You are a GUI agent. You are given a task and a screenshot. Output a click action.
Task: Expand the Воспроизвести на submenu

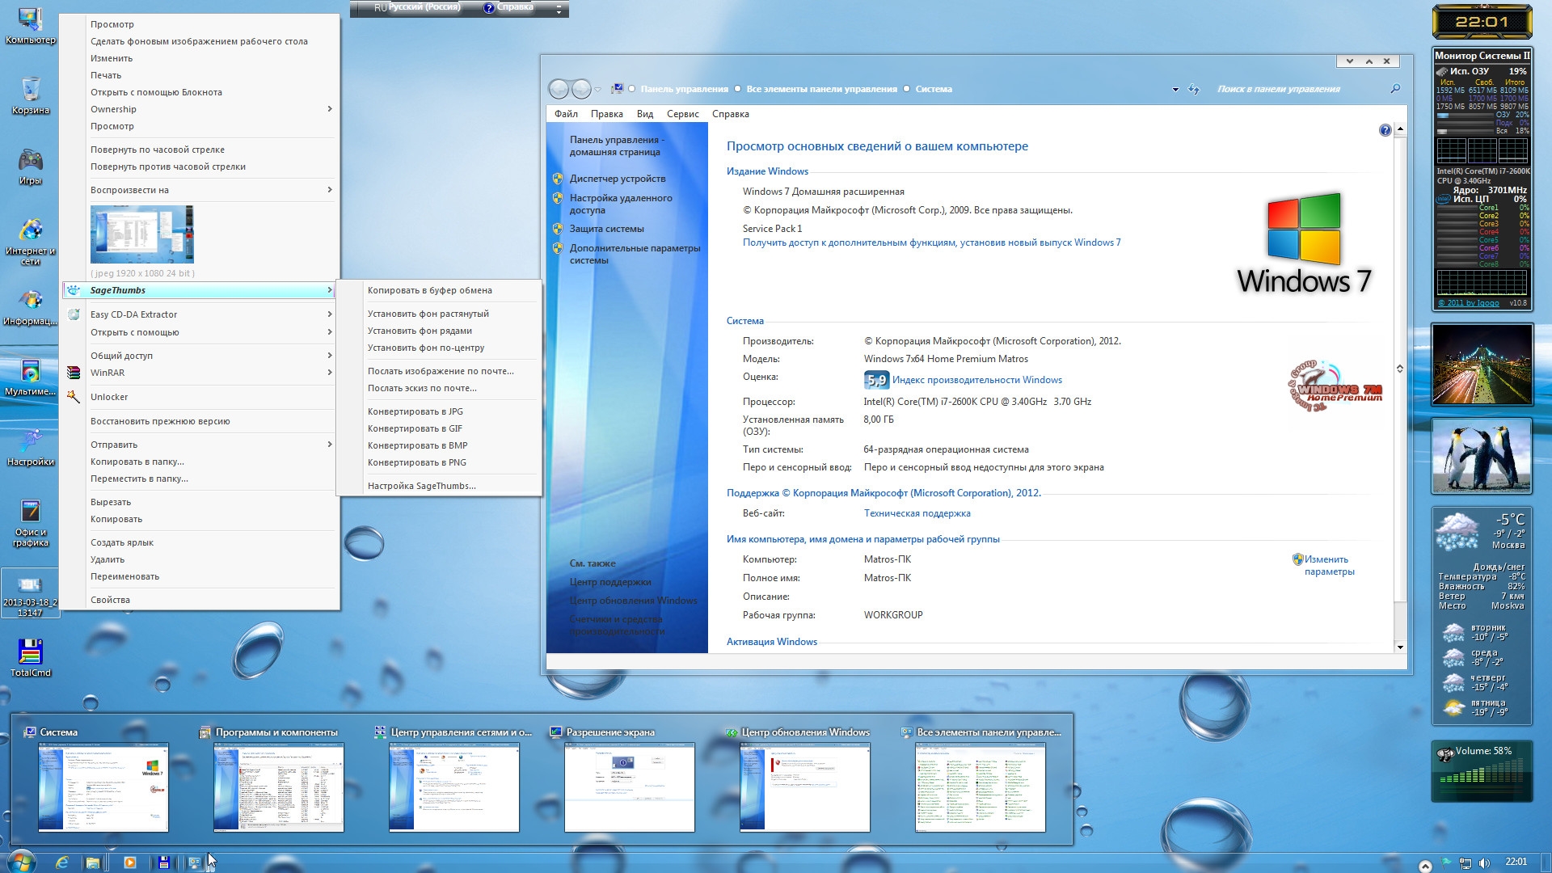tap(200, 190)
